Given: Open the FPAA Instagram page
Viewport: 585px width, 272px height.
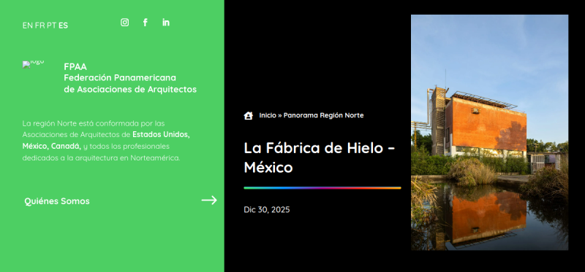Looking at the screenshot, I should (x=124, y=23).
